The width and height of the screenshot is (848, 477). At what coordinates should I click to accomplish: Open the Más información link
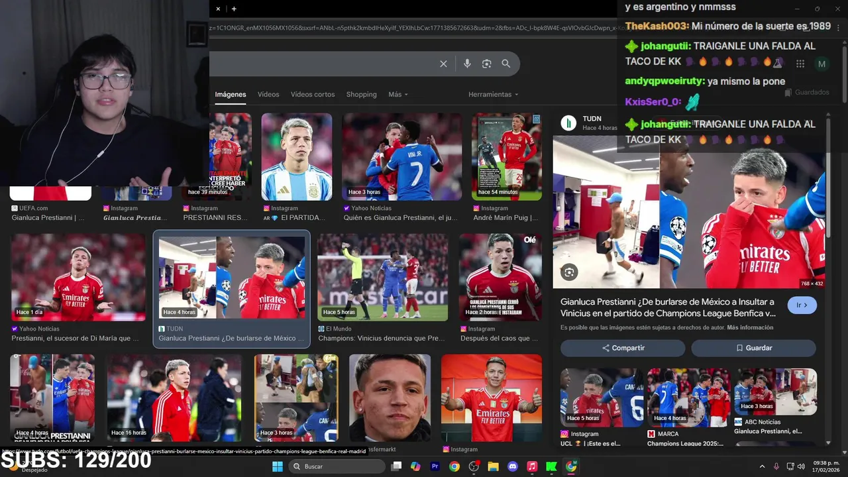[750, 328]
